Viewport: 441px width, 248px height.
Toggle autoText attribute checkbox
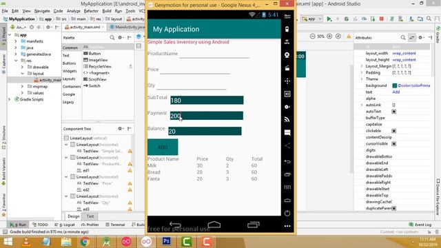(394, 112)
